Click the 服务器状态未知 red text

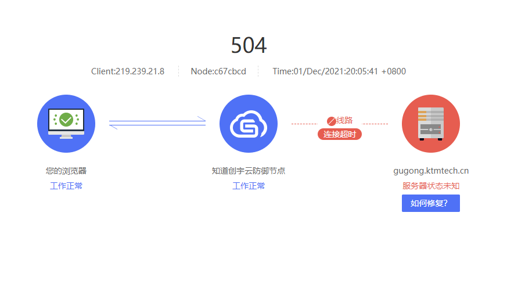pos(430,186)
